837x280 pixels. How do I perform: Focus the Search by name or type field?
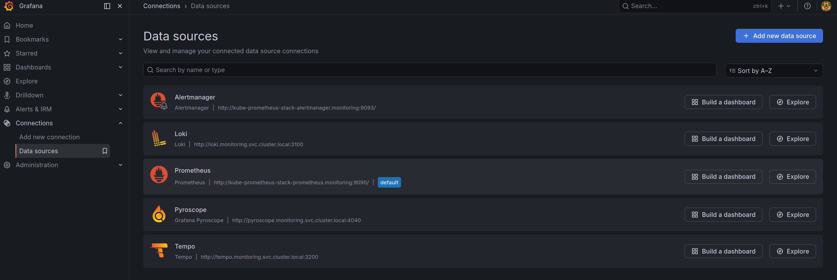click(x=429, y=70)
